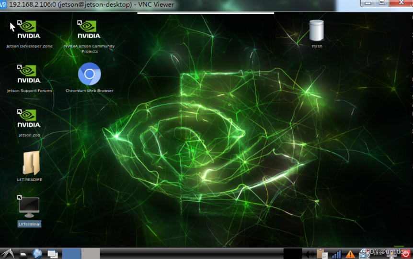Click the orange warning triangle tray icon
This screenshot has height=259, width=413.
click(350, 254)
